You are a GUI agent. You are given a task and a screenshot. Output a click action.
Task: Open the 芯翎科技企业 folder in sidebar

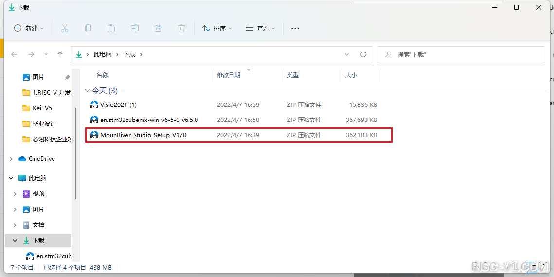click(x=47, y=139)
